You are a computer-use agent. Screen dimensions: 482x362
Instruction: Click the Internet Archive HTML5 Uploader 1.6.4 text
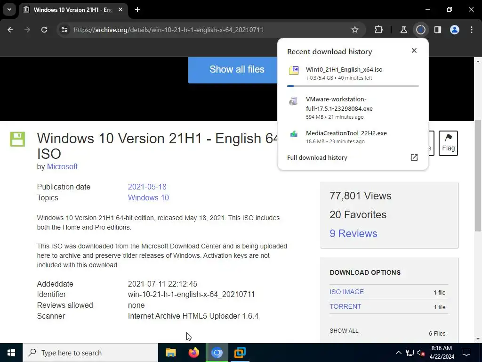193,316
